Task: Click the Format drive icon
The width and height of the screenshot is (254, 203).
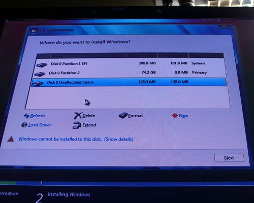Action: pos(123,116)
